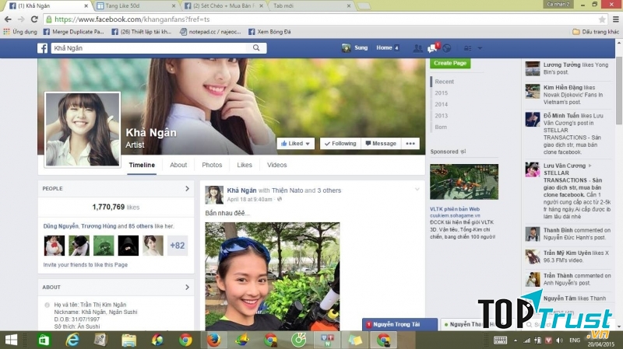The width and height of the screenshot is (623, 349).
Task: Toggle the Following button
Action: [x=340, y=144]
